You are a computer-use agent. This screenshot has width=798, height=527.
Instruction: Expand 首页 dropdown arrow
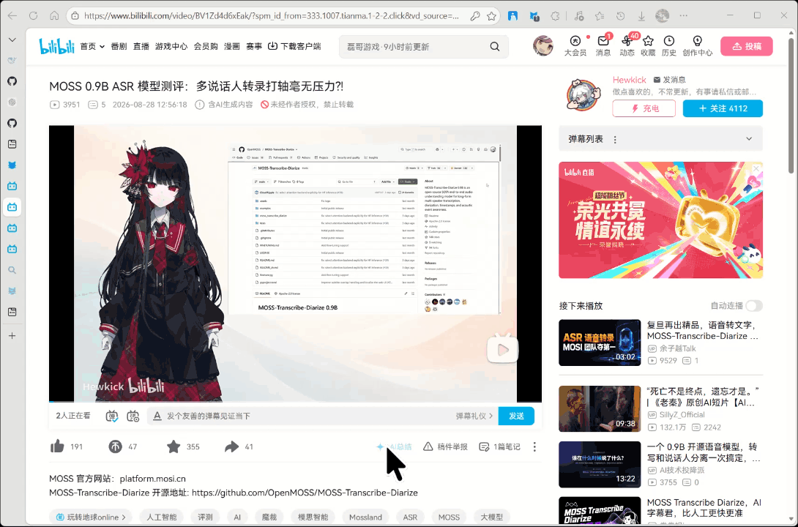[102, 47]
